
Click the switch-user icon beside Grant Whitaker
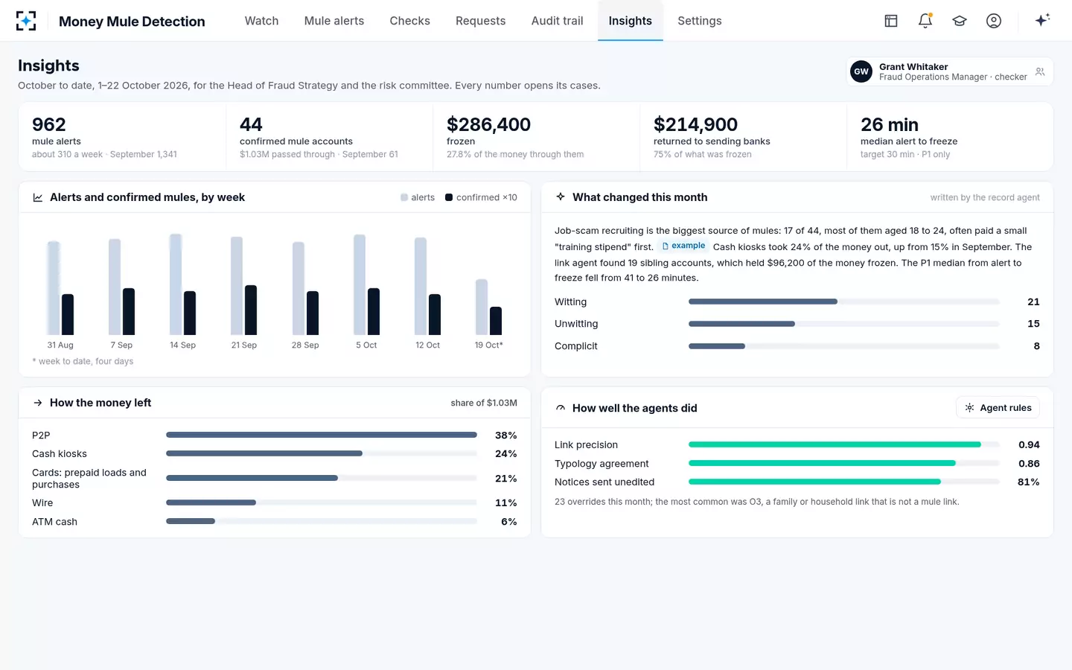click(x=1040, y=71)
